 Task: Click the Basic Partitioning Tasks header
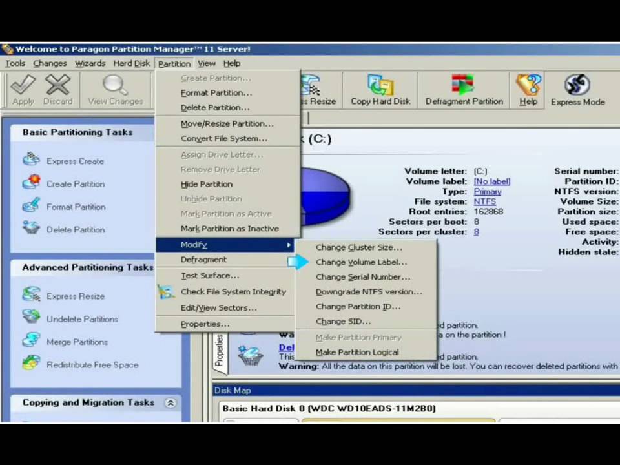(77, 132)
